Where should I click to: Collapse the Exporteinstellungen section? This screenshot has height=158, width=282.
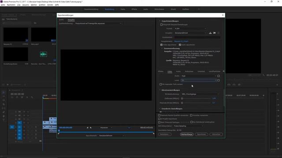[160, 21]
